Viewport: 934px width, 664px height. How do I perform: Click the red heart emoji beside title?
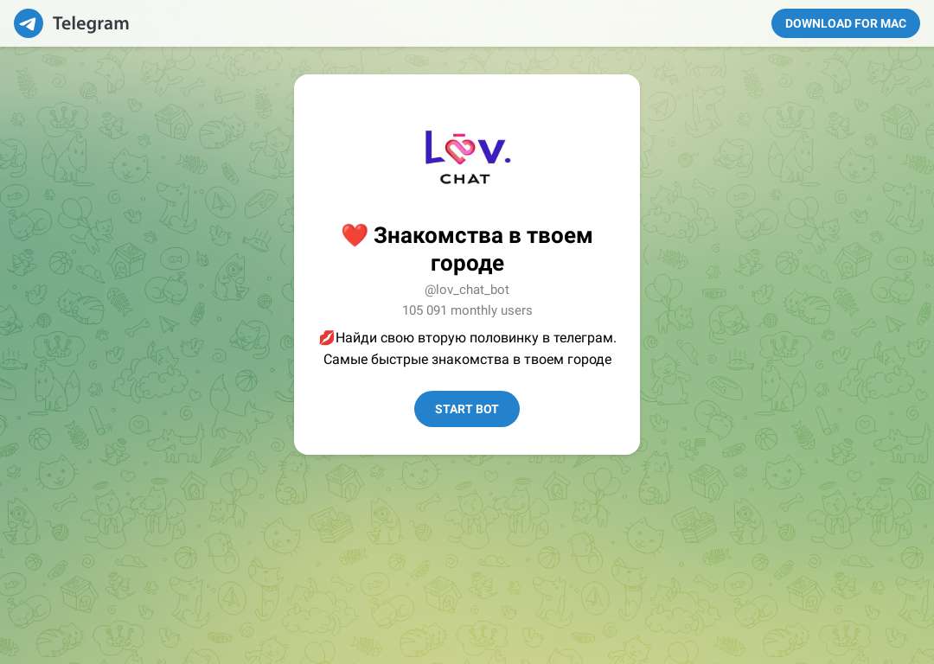(x=355, y=235)
